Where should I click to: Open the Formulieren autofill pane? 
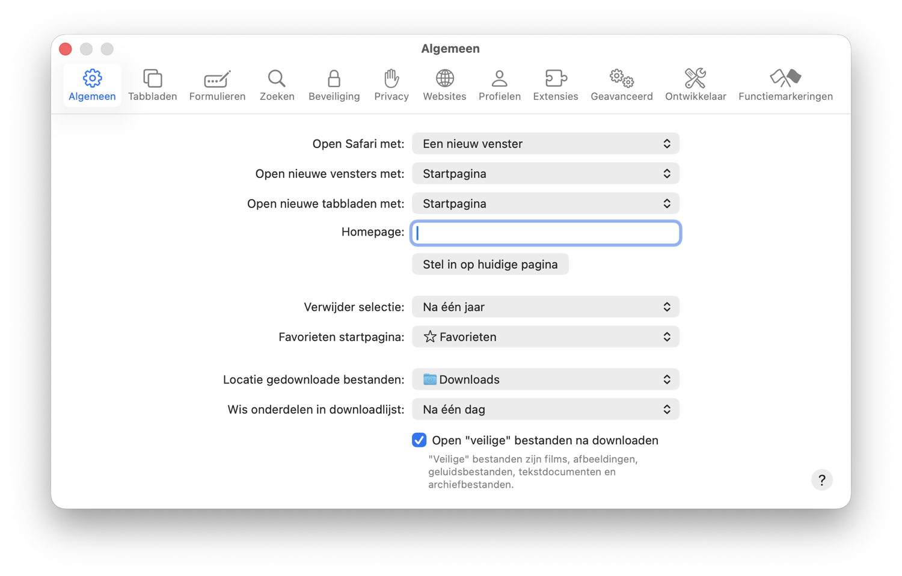[x=217, y=85]
